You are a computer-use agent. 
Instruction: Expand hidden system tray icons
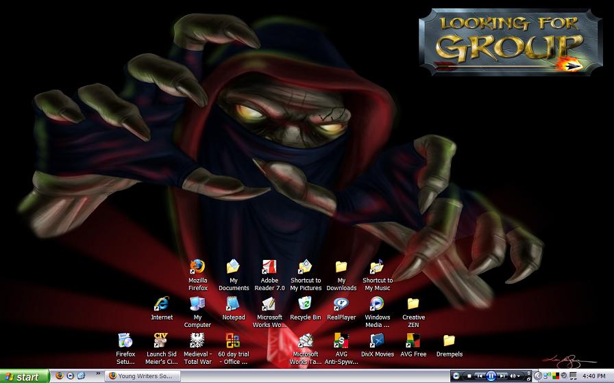(x=538, y=376)
